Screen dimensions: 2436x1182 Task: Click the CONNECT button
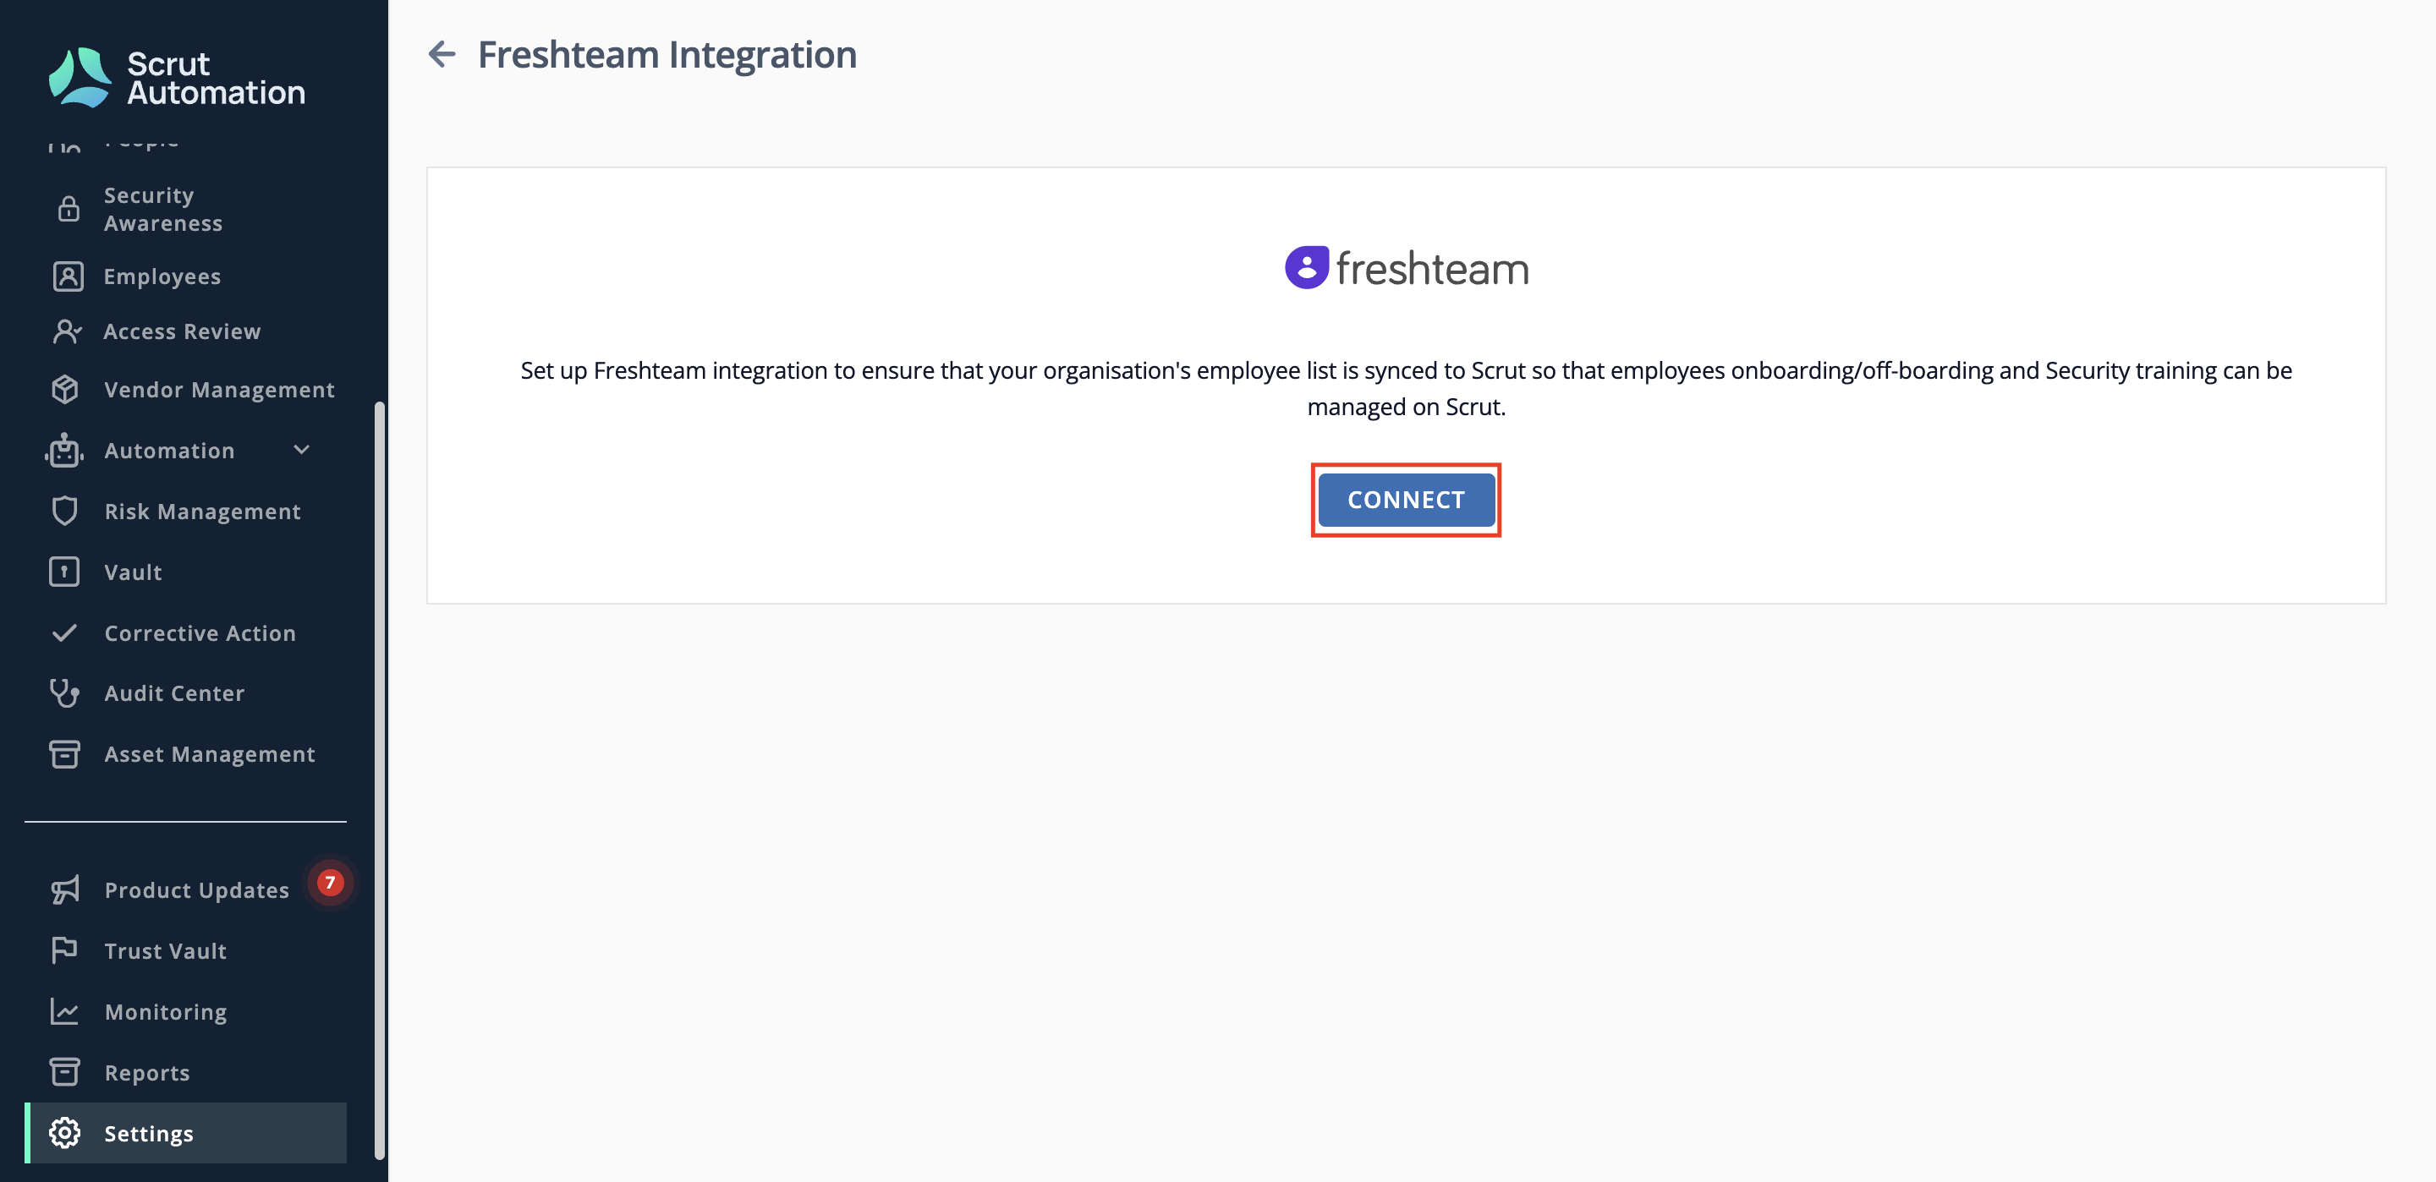tap(1406, 500)
